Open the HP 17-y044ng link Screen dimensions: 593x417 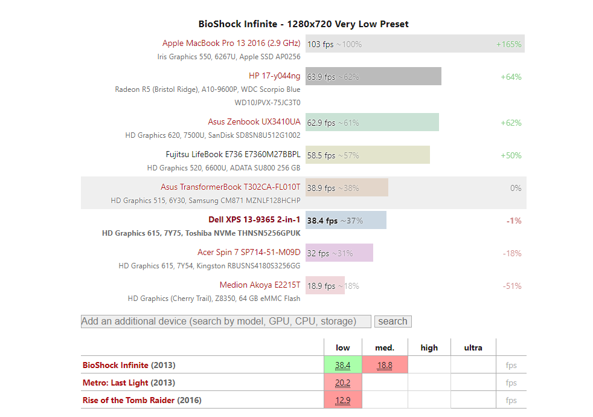click(x=274, y=76)
